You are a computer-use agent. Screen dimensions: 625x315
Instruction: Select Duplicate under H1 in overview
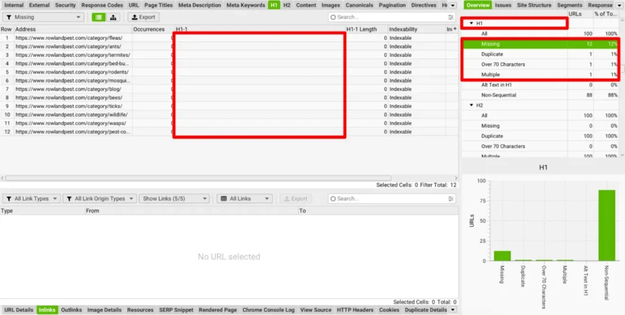click(492, 54)
